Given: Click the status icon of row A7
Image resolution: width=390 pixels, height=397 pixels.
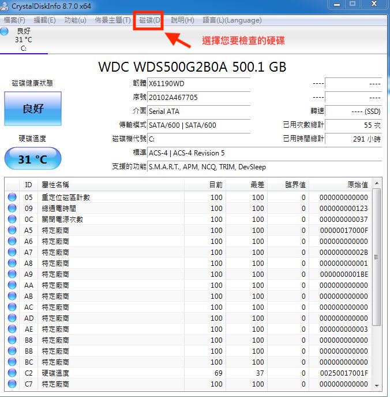Looking at the screenshot, I should 12,252.
